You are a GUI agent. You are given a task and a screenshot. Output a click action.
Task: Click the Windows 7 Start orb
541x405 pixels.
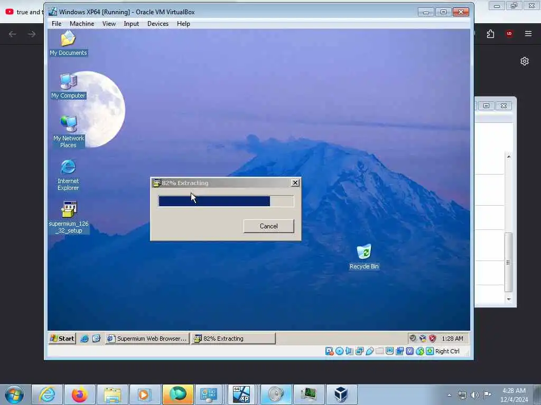click(14, 394)
